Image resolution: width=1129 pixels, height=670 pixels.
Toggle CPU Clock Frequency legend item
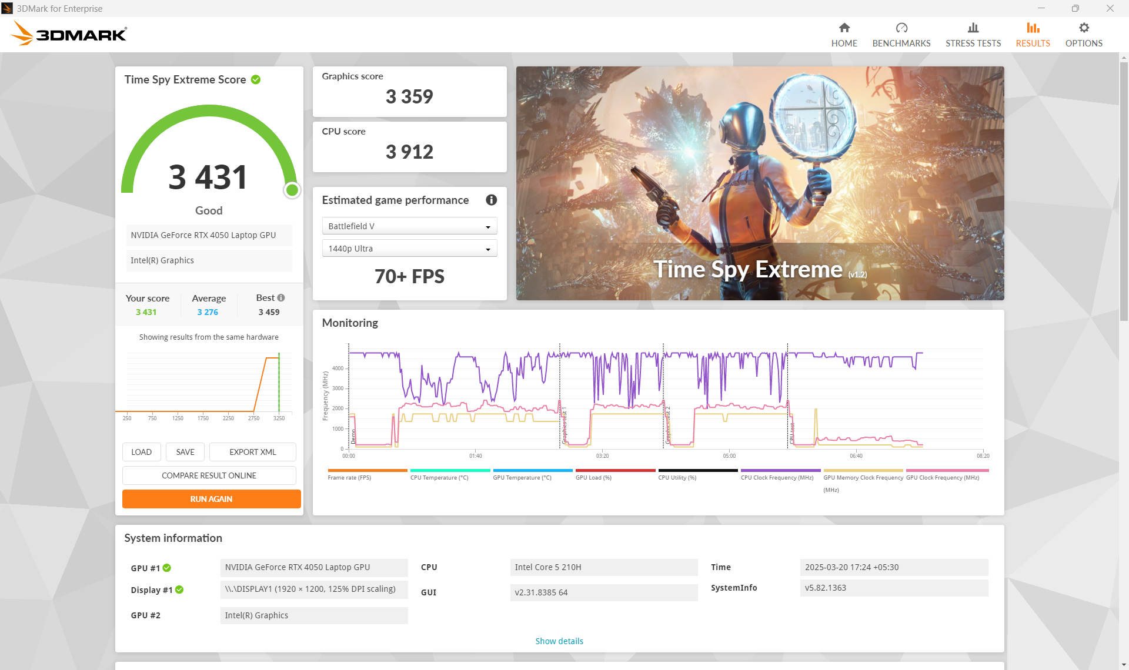pyautogui.click(x=780, y=471)
